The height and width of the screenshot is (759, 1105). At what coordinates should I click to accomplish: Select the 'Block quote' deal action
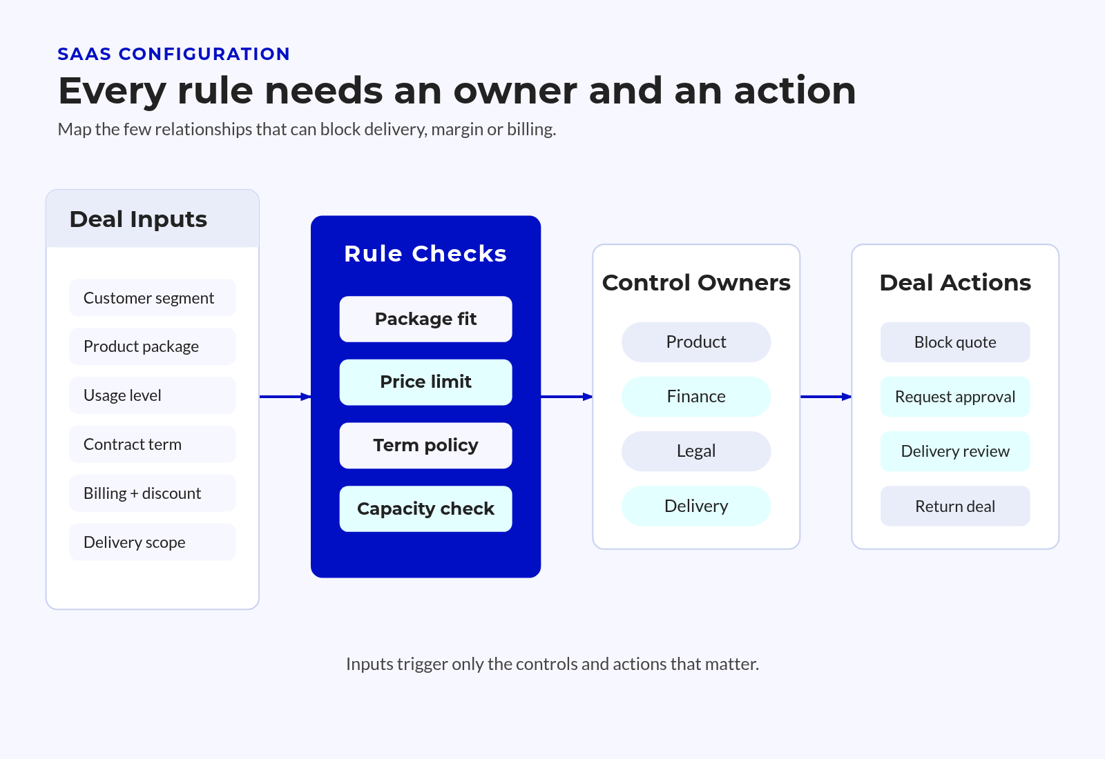coord(955,342)
